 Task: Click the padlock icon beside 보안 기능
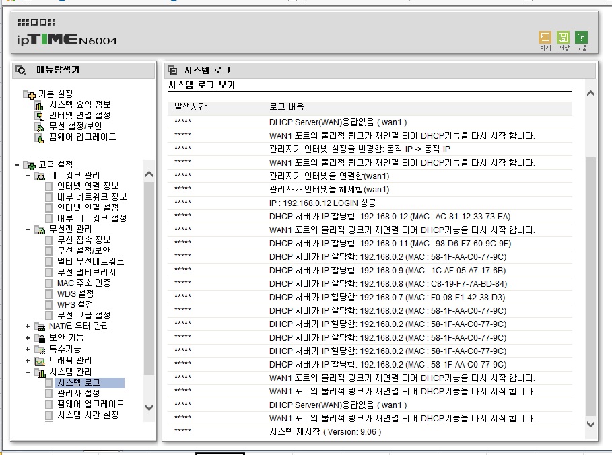click(40, 338)
